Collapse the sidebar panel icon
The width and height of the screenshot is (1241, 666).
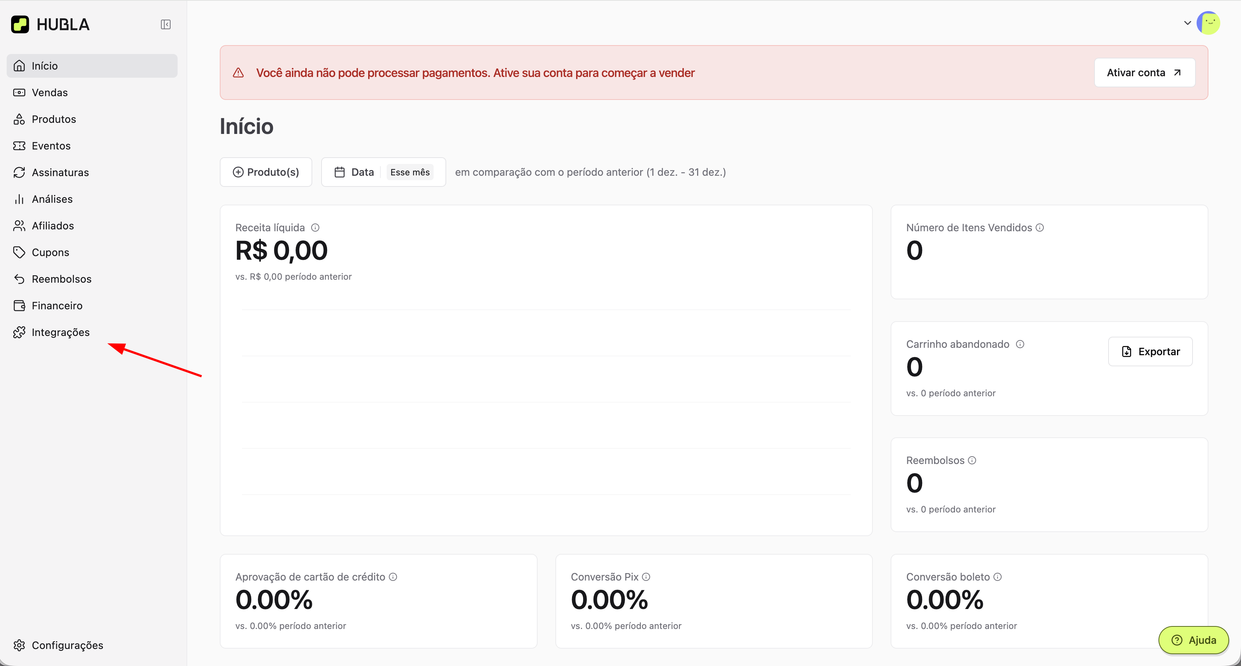(165, 24)
